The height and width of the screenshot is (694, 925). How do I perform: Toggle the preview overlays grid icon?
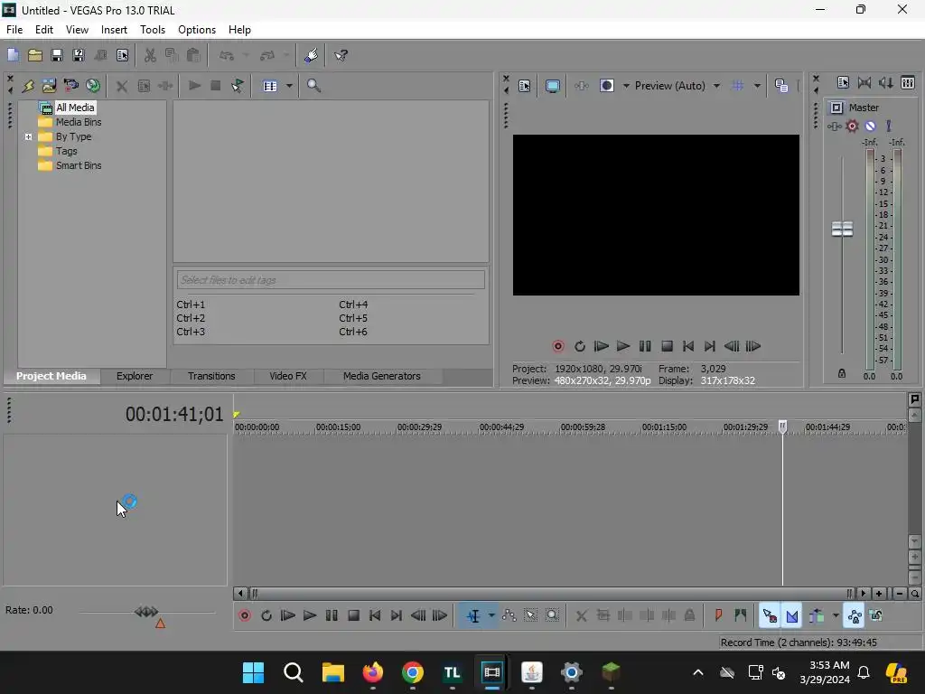click(738, 86)
